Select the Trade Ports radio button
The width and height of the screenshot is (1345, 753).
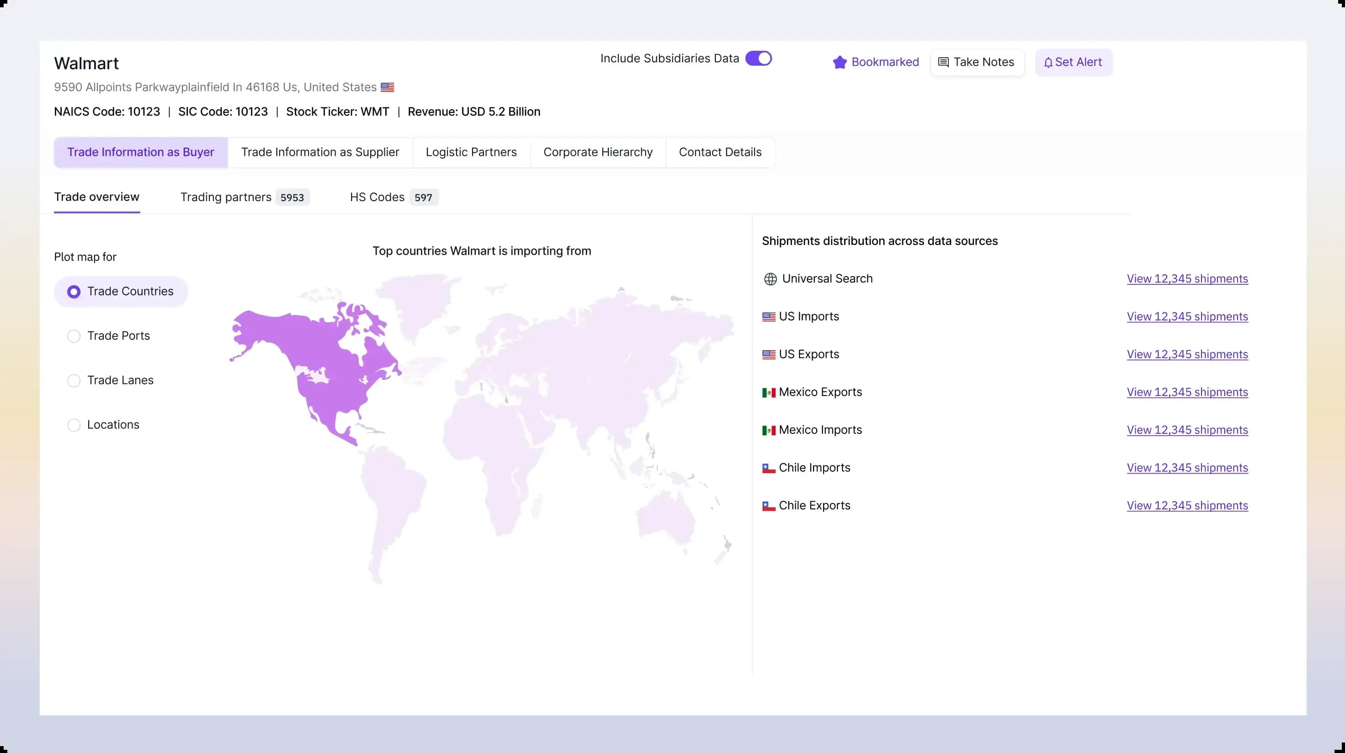(x=74, y=336)
